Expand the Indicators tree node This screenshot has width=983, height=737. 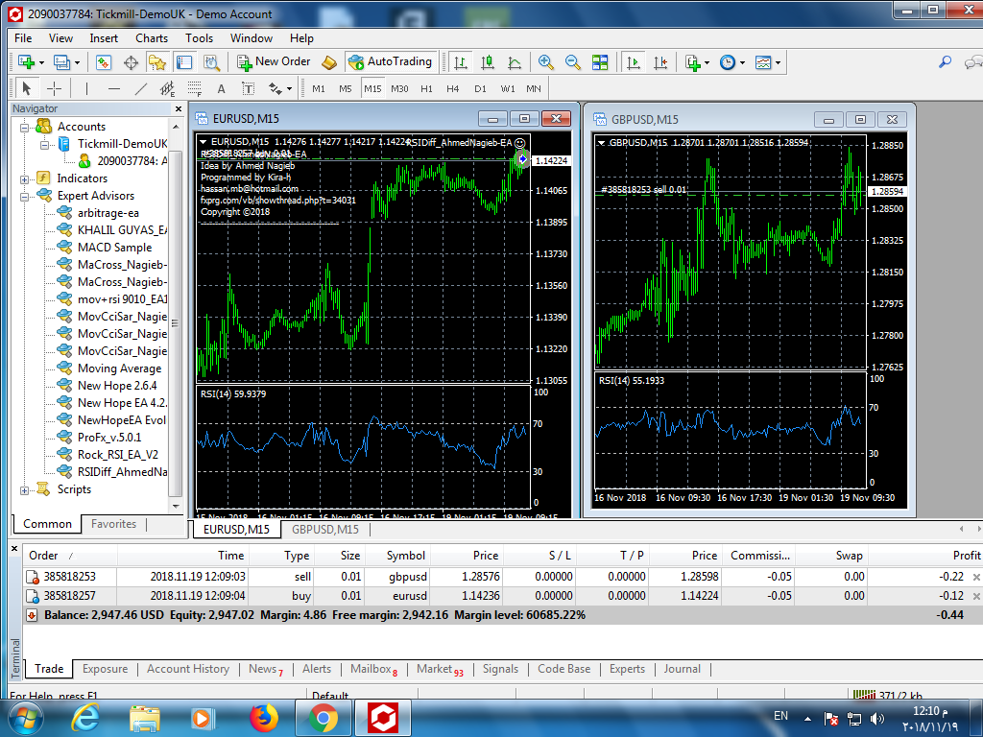click(x=25, y=178)
